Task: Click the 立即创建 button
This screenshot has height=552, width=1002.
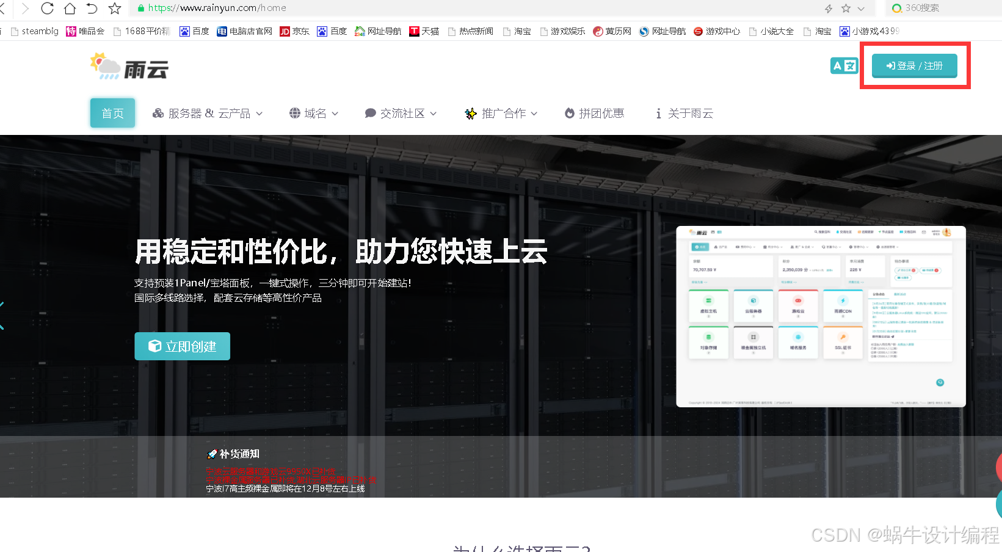Action: click(x=182, y=346)
